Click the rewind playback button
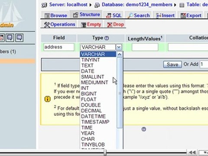The image size is (208, 156). [192, 153]
